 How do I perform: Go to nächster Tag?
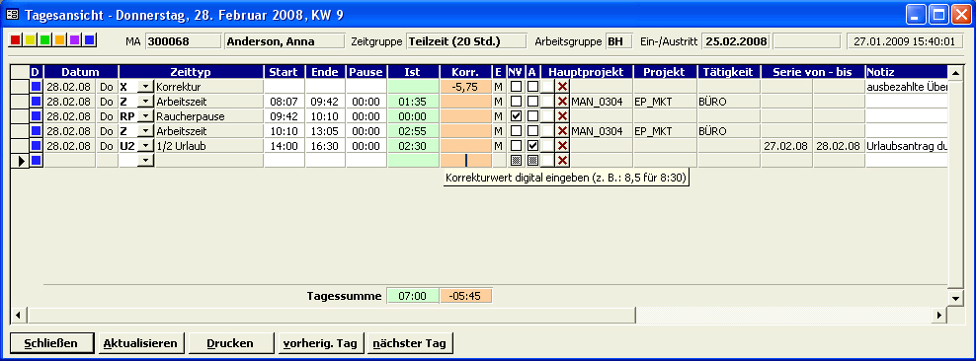[x=410, y=343]
